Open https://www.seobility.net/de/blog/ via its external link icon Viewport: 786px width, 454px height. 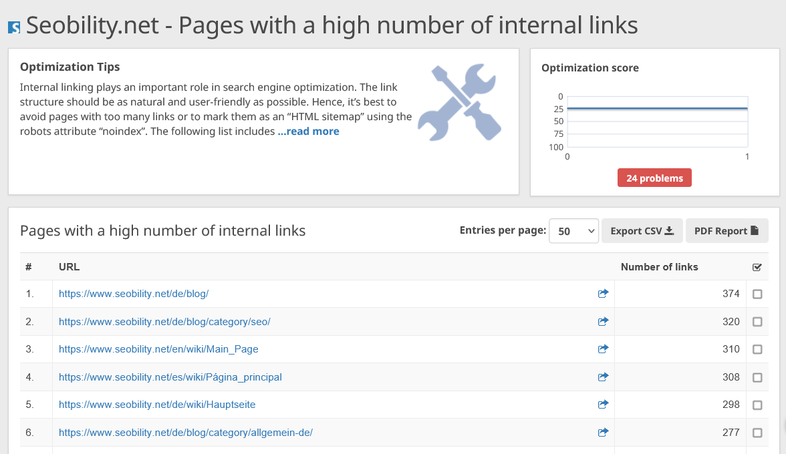603,293
